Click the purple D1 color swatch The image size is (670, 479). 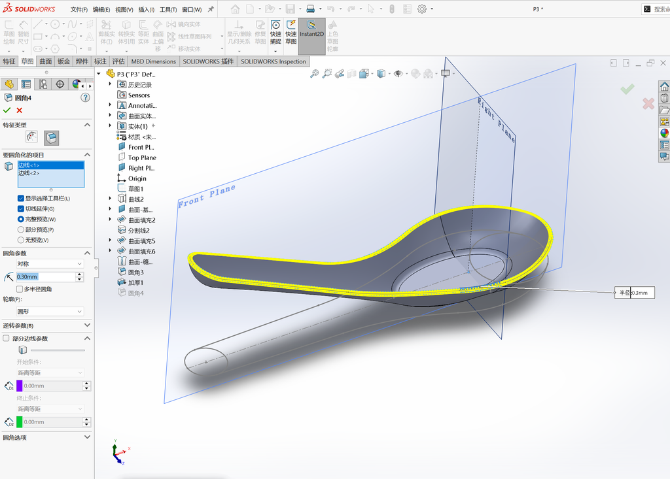pyautogui.click(x=19, y=386)
